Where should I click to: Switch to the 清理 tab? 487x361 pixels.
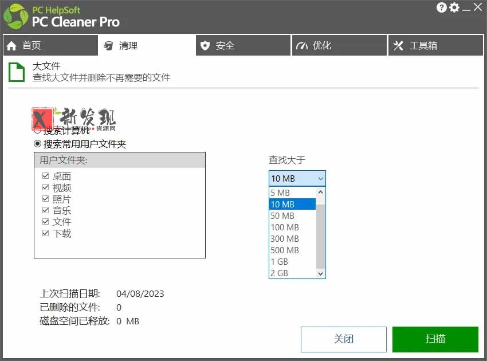click(147, 45)
